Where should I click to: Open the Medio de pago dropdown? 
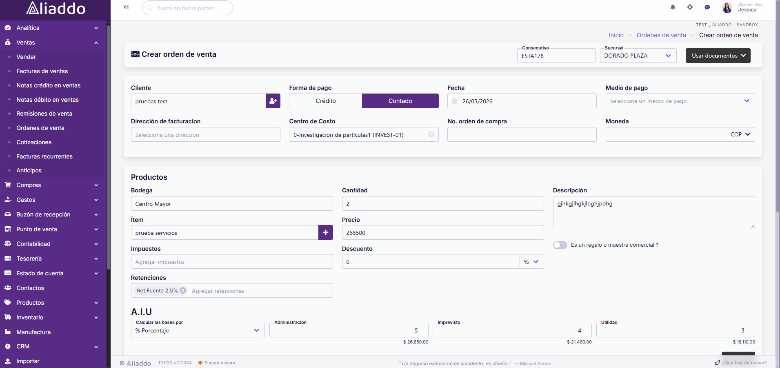tap(680, 101)
